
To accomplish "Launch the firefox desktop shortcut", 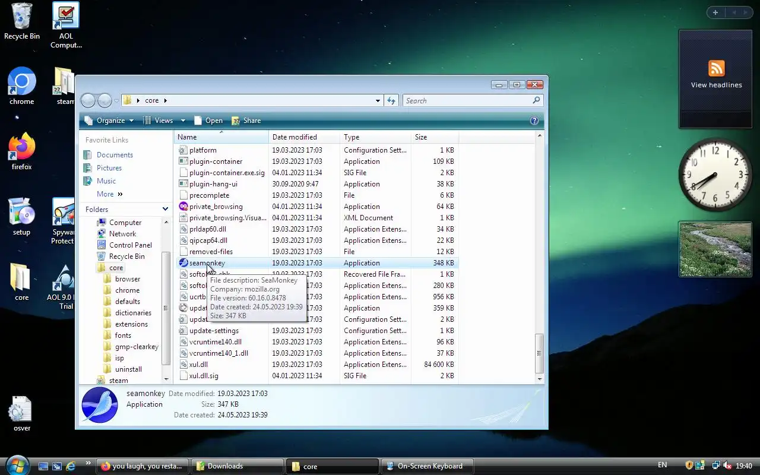I will 22,152.
